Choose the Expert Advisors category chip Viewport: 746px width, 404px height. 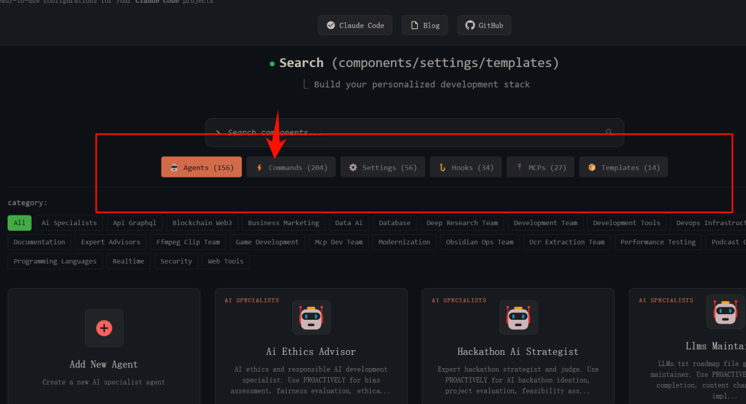click(111, 242)
